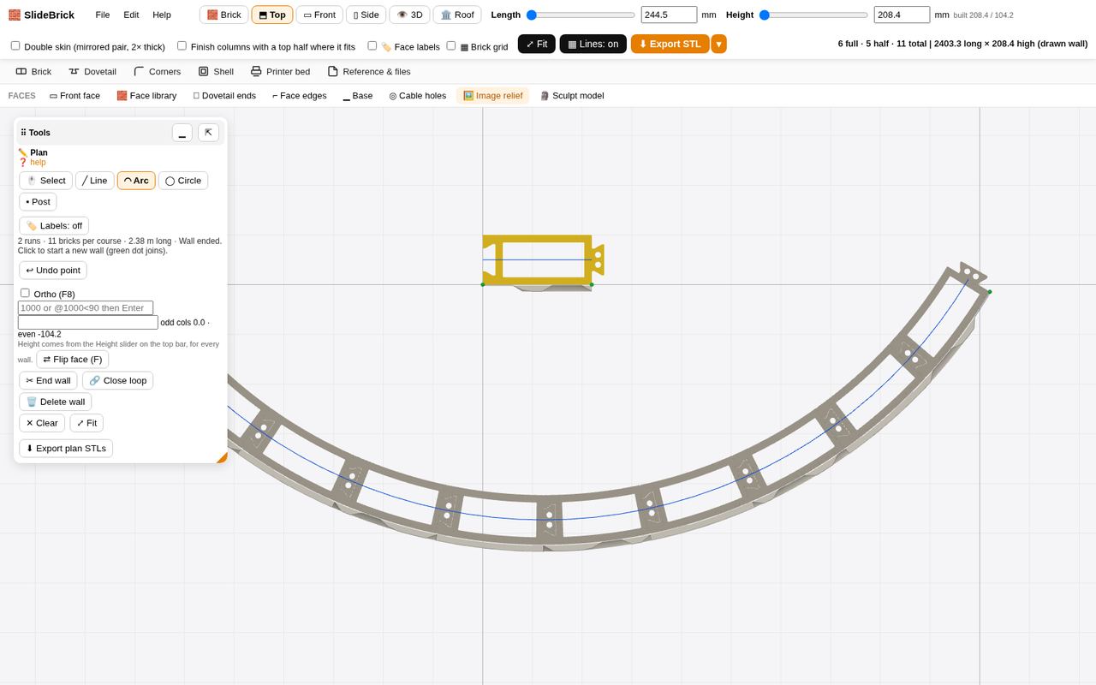The image size is (1096, 685).
Task: Enable Face labels checkbox
Action: [372, 45]
